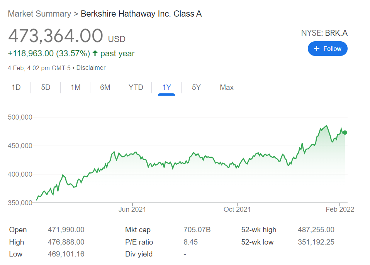
Task: Click the Jun 2021 axis label
Action: (132, 209)
